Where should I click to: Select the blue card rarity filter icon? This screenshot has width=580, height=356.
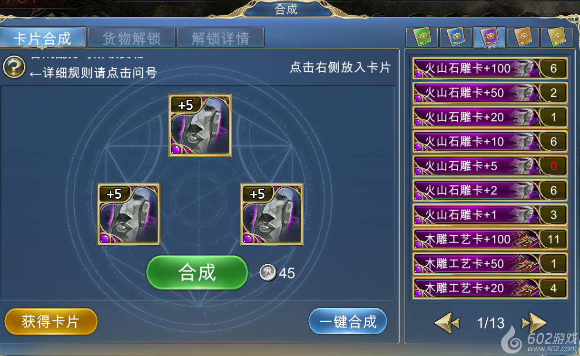(456, 37)
